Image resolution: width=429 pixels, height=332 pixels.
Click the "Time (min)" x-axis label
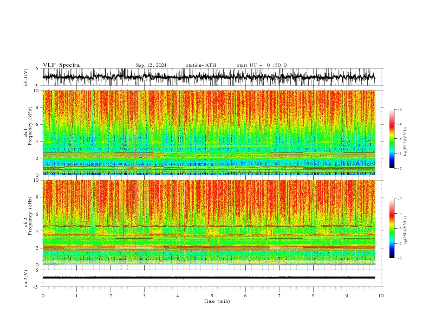coord(217,301)
